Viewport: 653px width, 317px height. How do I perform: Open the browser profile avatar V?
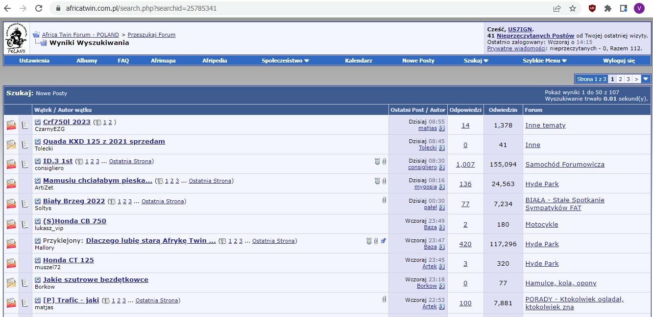point(639,8)
